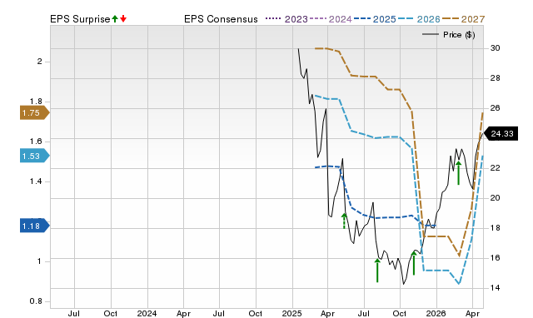Click the green surprise arrow near November 2025
This screenshot has width=533, height=318.
pyautogui.click(x=414, y=263)
